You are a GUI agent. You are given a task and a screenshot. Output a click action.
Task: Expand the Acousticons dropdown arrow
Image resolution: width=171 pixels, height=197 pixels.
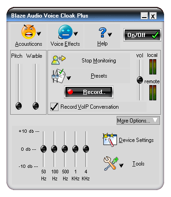tap(39, 33)
